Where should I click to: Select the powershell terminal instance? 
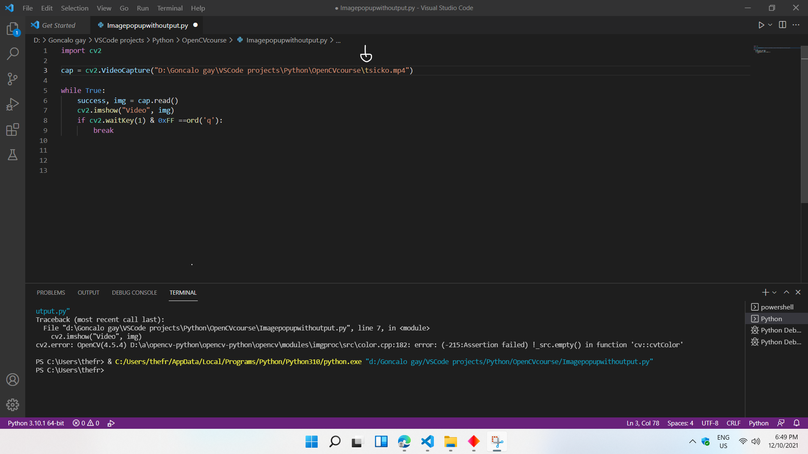776,307
